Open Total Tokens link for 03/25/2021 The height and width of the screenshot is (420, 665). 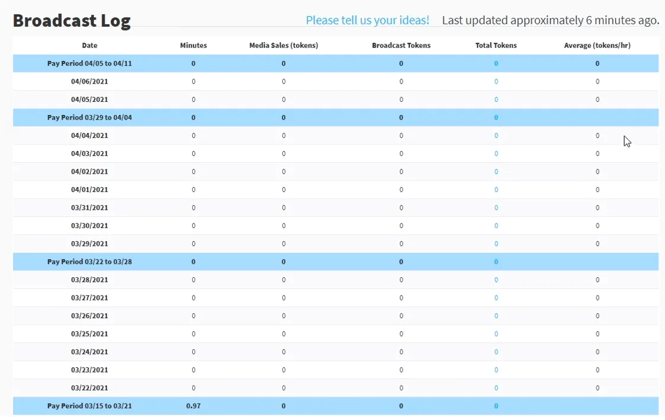(496, 334)
